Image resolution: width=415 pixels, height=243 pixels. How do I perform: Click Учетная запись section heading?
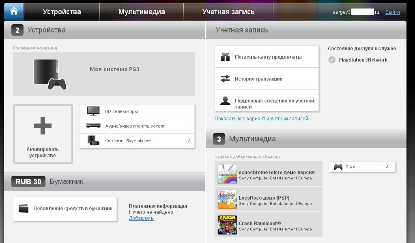click(x=242, y=30)
